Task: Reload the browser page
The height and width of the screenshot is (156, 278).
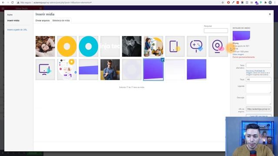Action: point(13,3)
